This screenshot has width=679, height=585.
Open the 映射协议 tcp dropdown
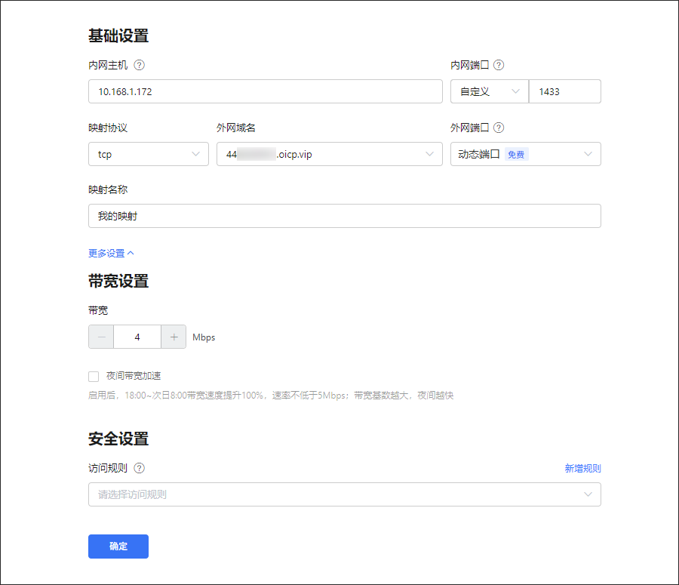pos(148,154)
